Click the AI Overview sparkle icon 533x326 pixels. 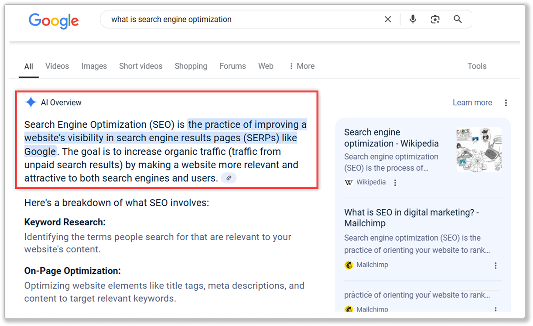click(31, 102)
